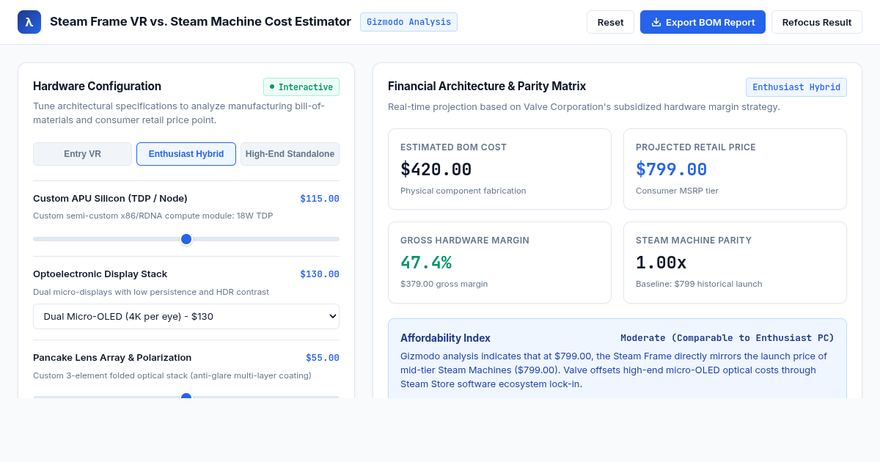This screenshot has width=880, height=462.
Task: Click the lambda app logo icon
Action: pos(29,22)
